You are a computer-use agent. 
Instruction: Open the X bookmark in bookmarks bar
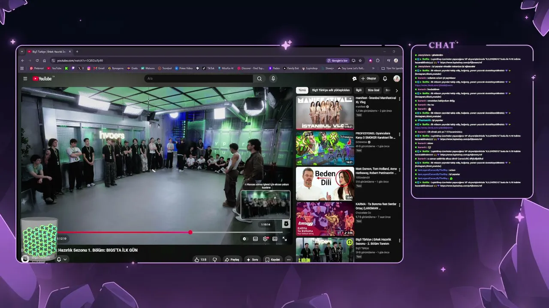(81, 68)
